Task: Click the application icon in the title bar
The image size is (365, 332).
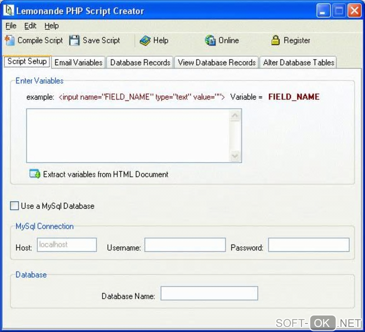Action: [x=9, y=10]
